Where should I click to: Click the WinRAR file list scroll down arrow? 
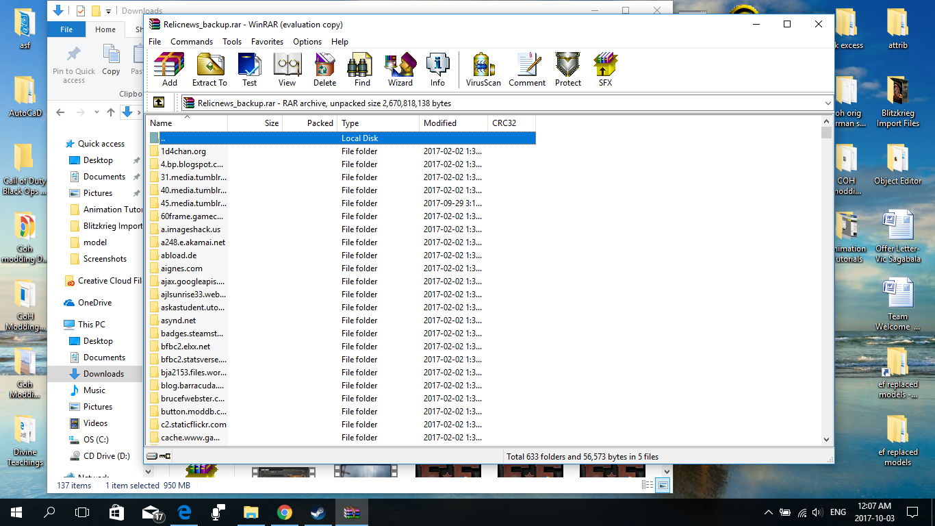(x=827, y=439)
